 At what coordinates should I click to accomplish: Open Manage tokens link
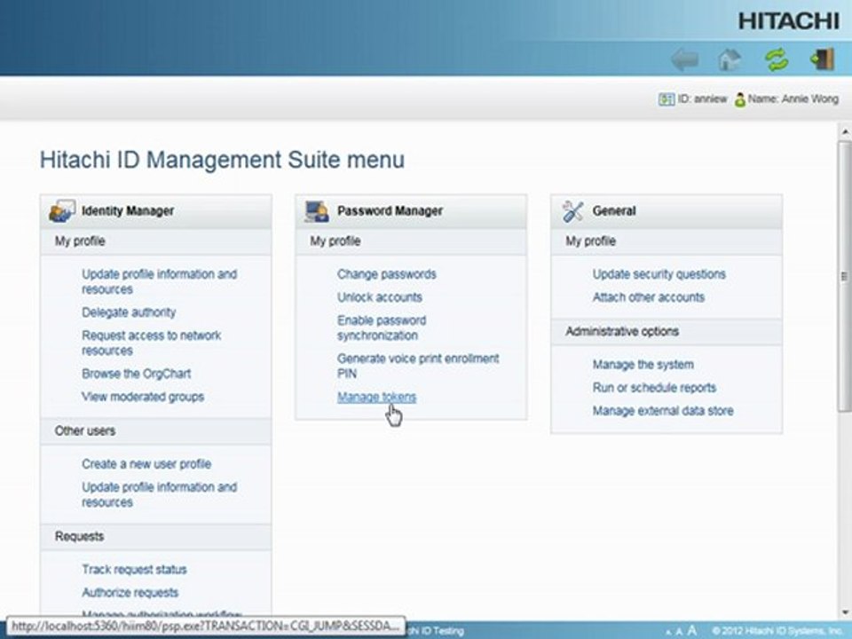click(x=376, y=398)
